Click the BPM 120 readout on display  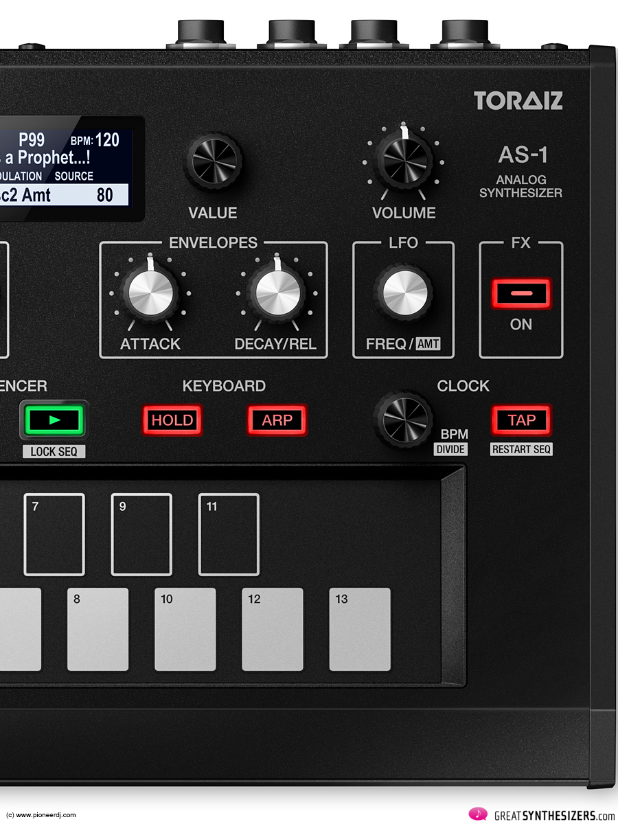(x=95, y=141)
